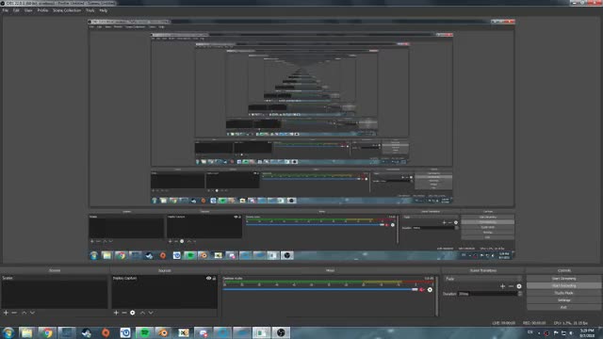Image resolution: width=603 pixels, height=339 pixels.
Task: Switch to OBS Studio taskbar icon
Action: coord(281,332)
